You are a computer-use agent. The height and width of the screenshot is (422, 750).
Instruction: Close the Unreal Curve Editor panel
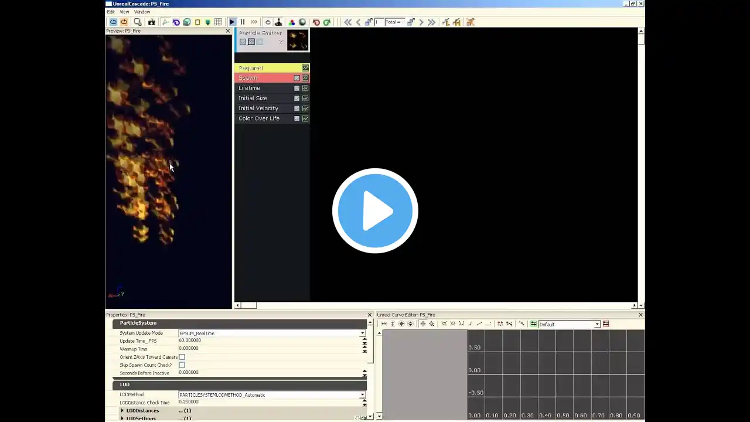[640, 315]
